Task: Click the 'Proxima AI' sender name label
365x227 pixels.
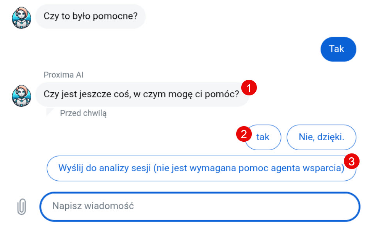Action: [63, 75]
